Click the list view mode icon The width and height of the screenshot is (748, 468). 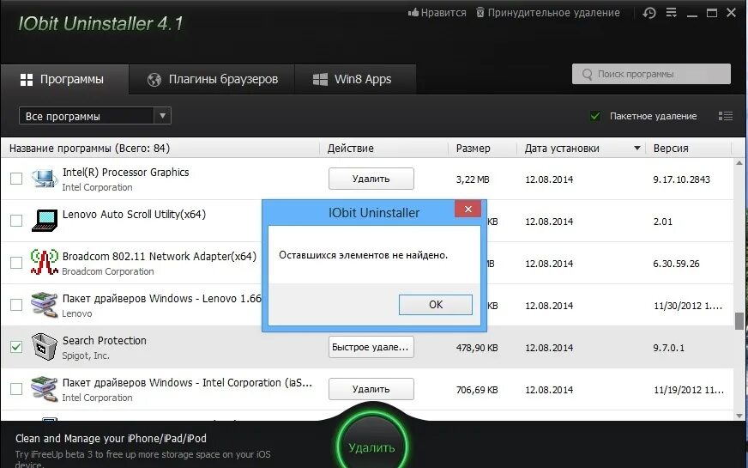pos(726,116)
